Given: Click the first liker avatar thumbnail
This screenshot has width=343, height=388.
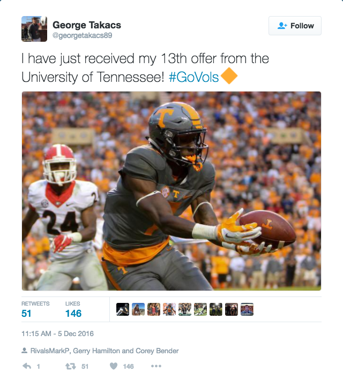Looking at the screenshot, I should (123, 309).
